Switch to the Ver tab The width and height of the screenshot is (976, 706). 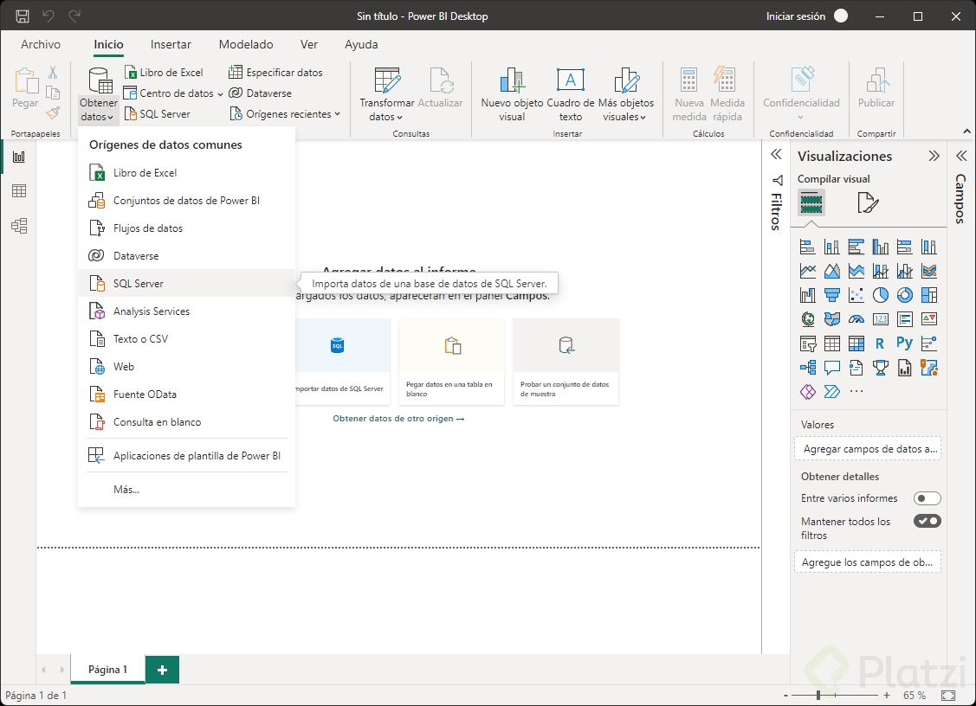[x=308, y=44]
